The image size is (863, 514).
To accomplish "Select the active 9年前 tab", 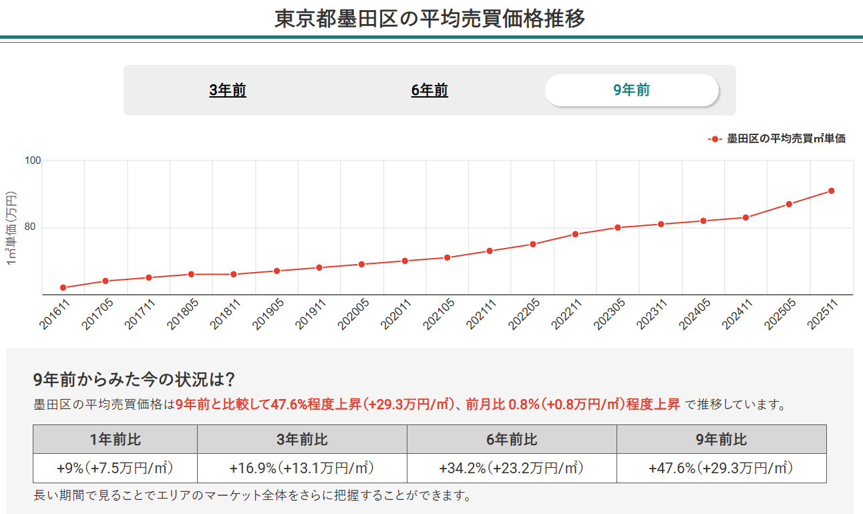I will (633, 90).
